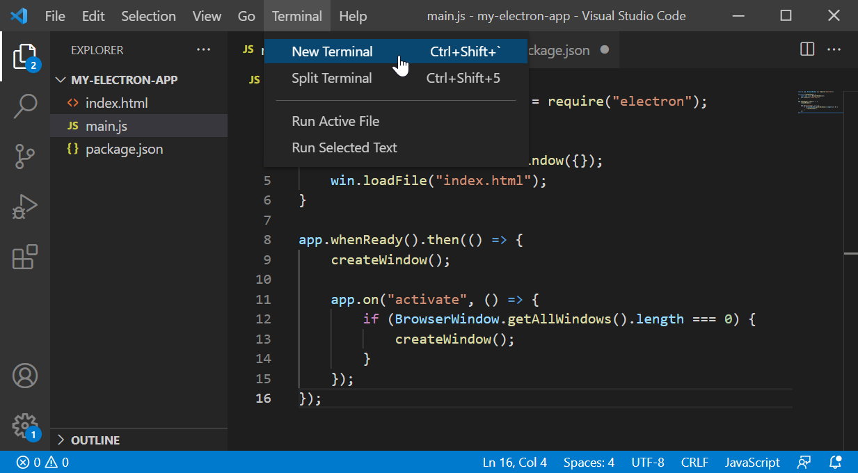Screen dimensions: 858x473
Task: Click the editor minimap preview
Action: click(818, 102)
